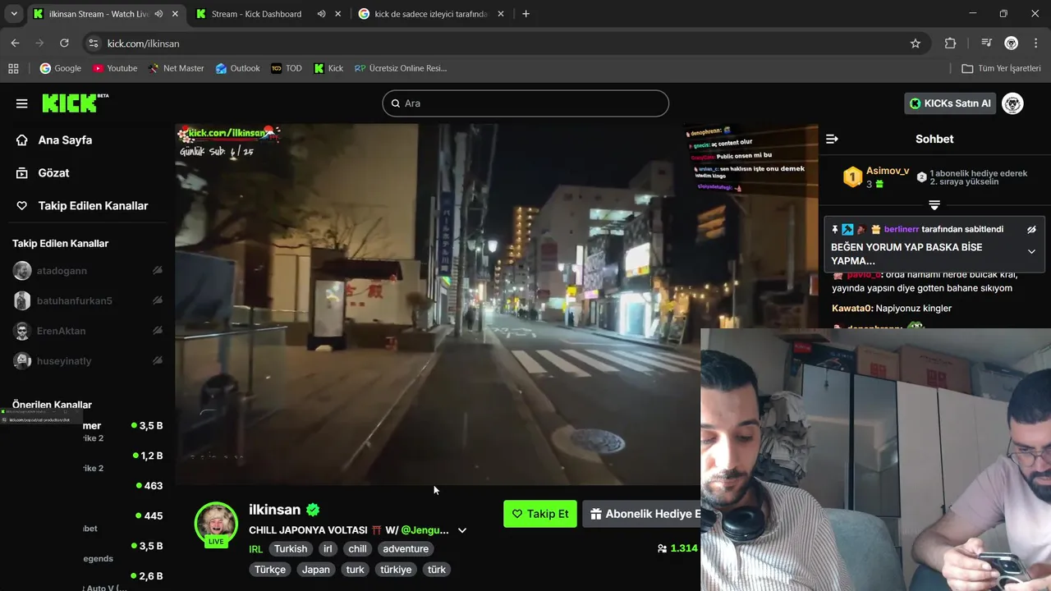Click the Takip Et button
Viewport: 1051px width, 591px height.
[540, 514]
